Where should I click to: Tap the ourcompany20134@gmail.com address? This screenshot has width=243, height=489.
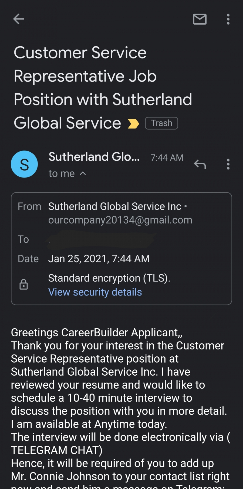click(120, 220)
